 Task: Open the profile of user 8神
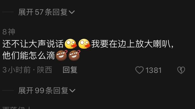click(9, 32)
